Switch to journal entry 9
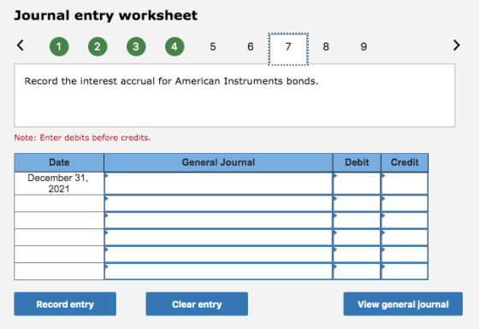The image size is (479, 329). 364,47
